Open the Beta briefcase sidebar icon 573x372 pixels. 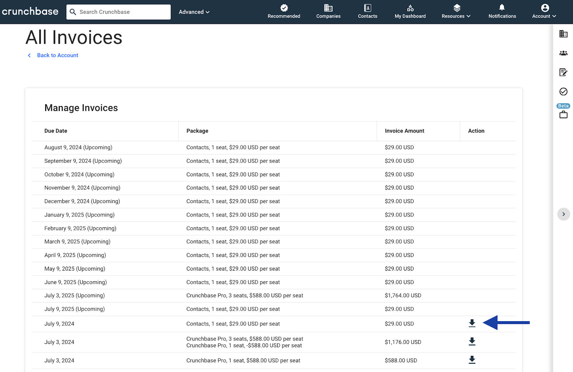pos(563,114)
